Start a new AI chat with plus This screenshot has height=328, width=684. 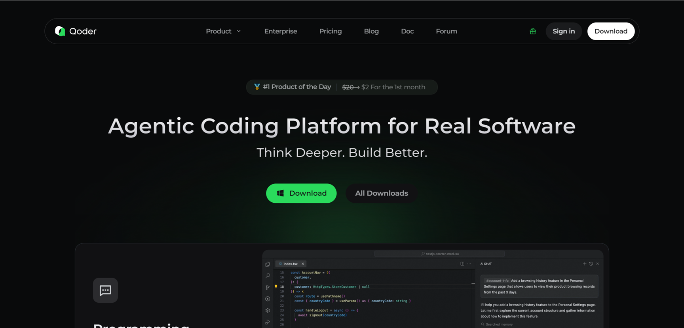pyautogui.click(x=585, y=264)
